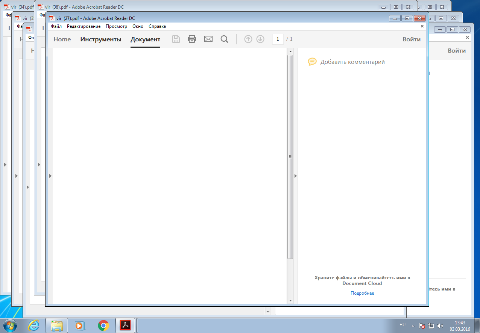Click the Save file icon in toolbar
This screenshot has width=480, height=333.
[176, 39]
